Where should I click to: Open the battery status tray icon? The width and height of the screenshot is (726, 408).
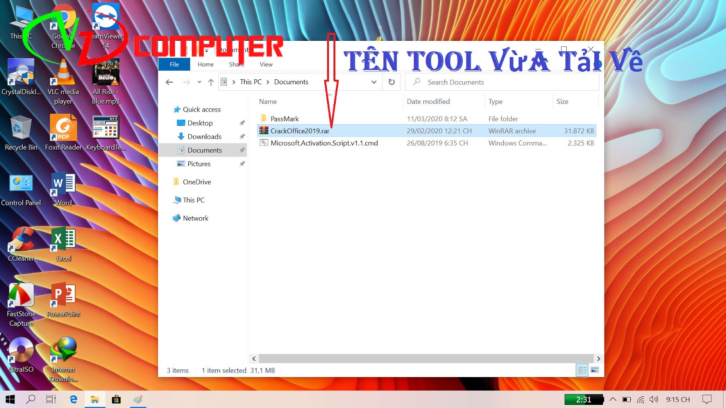click(x=627, y=399)
